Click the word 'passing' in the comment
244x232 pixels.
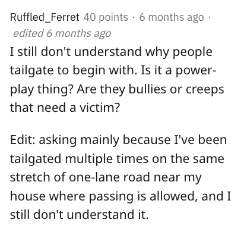coord(111,197)
